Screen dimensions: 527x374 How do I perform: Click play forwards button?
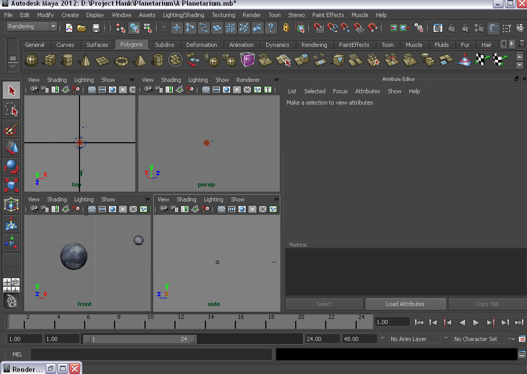476,322
